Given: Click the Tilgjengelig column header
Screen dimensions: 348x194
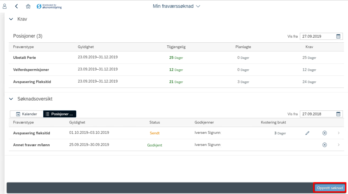Looking at the screenshot, I should 176,47.
